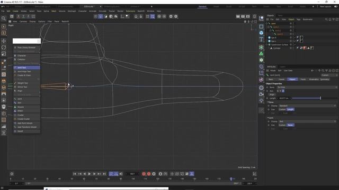339x190 pixels.
Task: Click the Align button under Axis
Action: [272, 94]
